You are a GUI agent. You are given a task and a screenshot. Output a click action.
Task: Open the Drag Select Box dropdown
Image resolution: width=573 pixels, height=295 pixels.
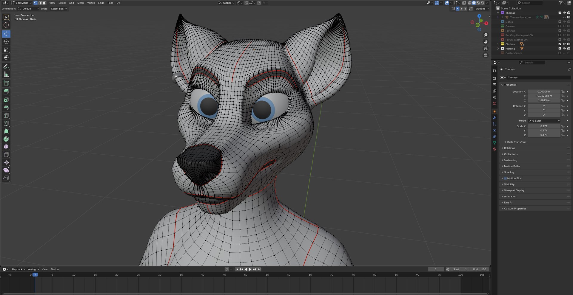pos(58,9)
